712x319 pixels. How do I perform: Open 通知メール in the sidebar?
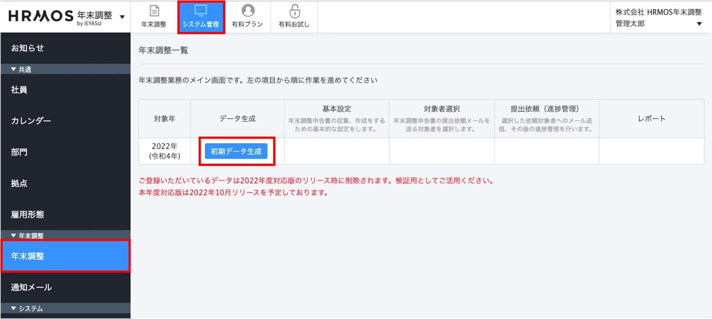tap(31, 287)
